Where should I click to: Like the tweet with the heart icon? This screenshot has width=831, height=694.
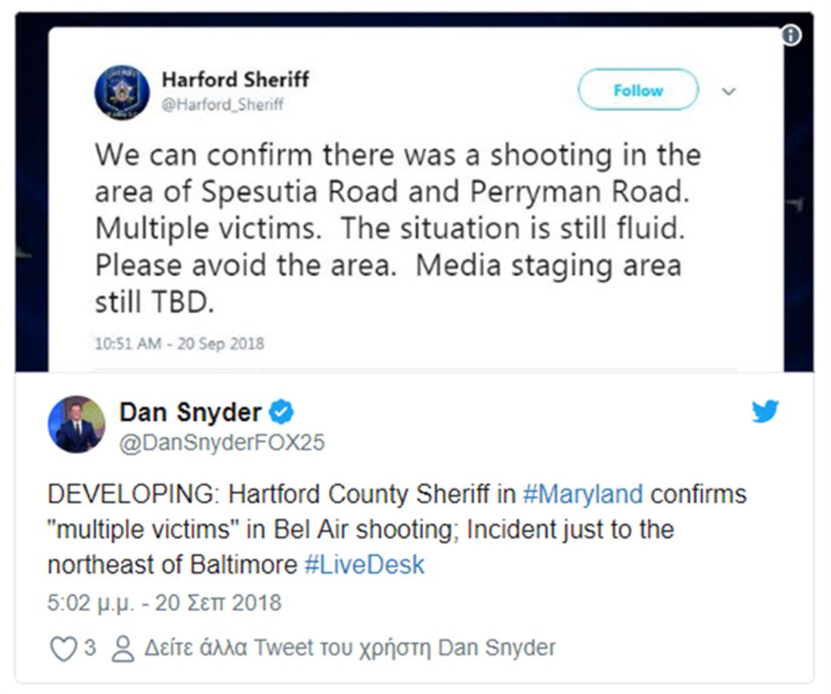tap(63, 649)
